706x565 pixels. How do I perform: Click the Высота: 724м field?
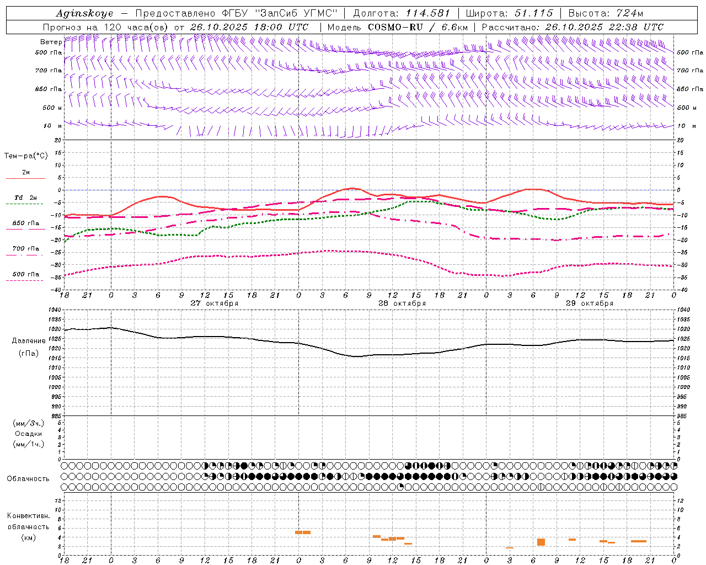pyautogui.click(x=606, y=13)
